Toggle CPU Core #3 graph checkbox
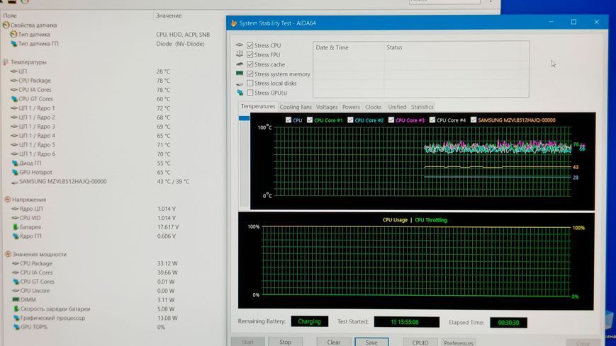The width and height of the screenshot is (616, 346). (x=391, y=120)
